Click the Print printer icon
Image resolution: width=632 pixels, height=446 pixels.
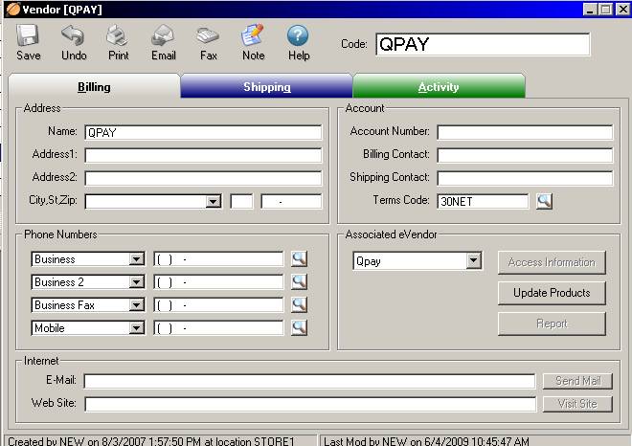[x=118, y=35]
